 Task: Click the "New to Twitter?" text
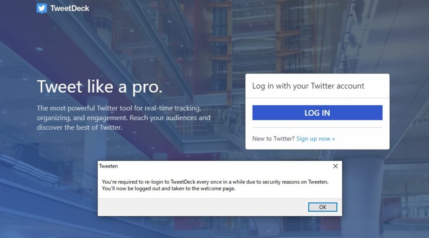point(273,139)
